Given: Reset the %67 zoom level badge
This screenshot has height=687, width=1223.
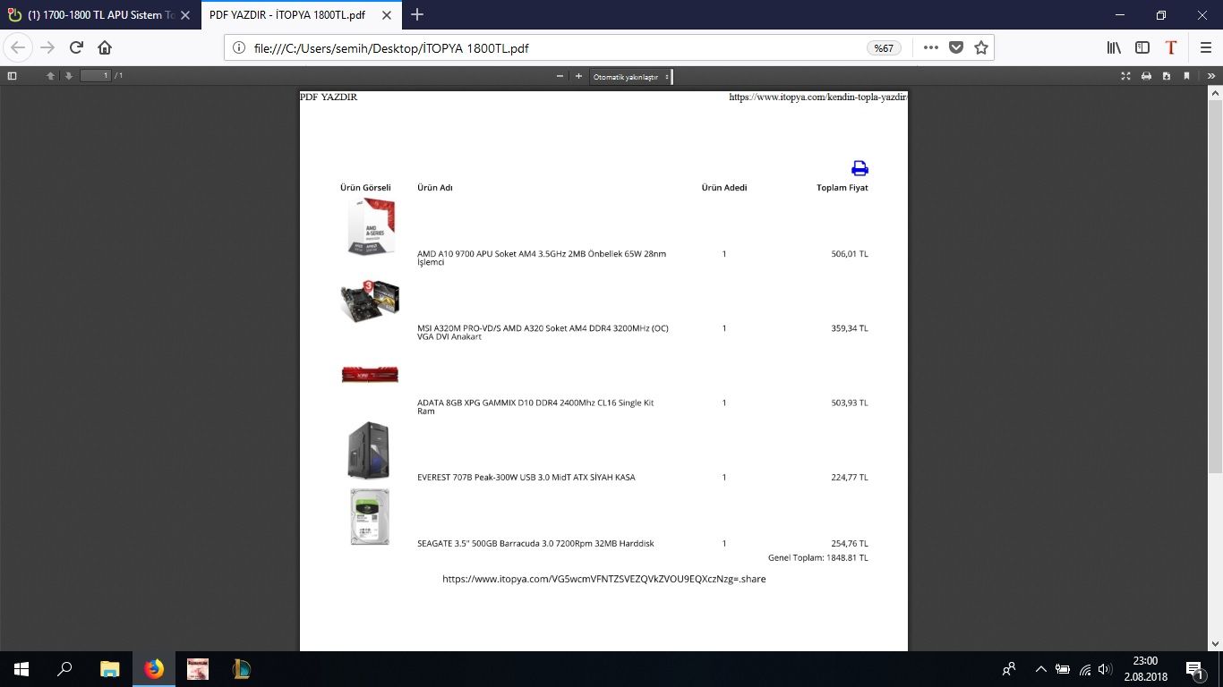Looking at the screenshot, I should (x=884, y=48).
